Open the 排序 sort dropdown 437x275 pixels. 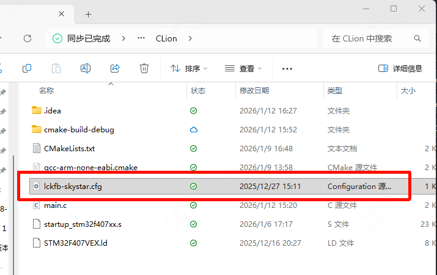tap(189, 68)
